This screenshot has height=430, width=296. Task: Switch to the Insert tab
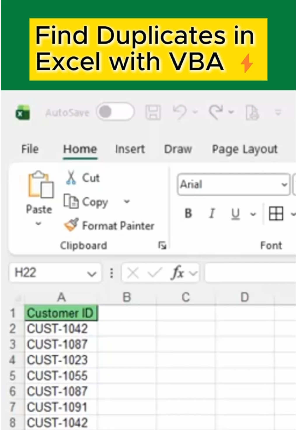click(x=130, y=149)
